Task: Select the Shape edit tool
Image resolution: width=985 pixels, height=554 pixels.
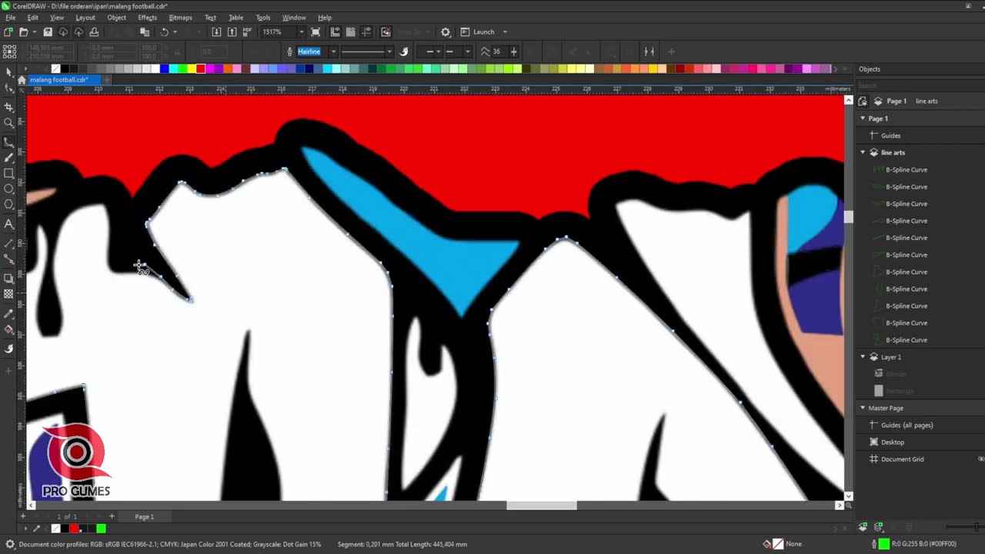Action: [8, 88]
